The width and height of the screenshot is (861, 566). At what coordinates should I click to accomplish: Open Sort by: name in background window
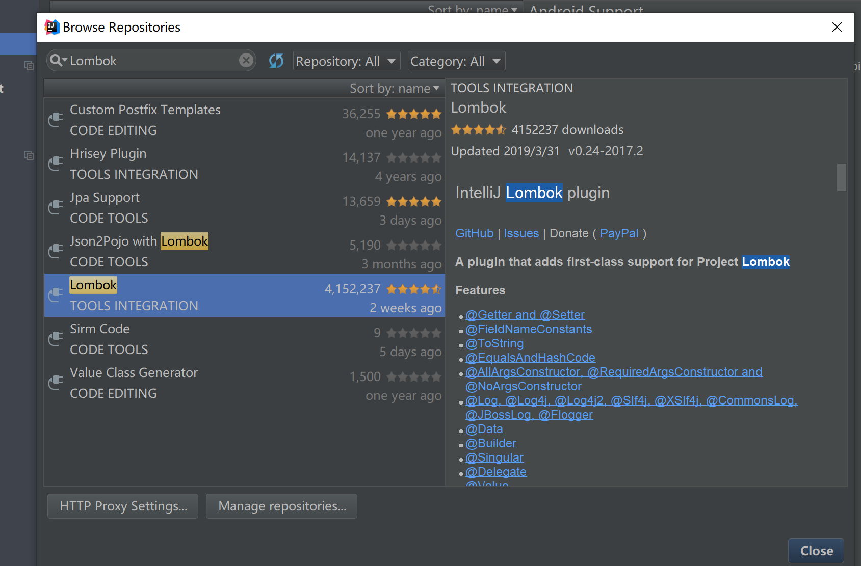coord(473,9)
